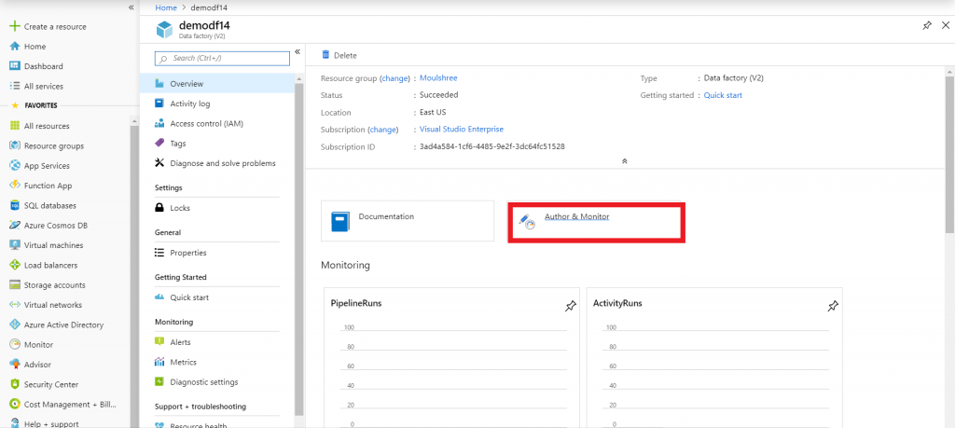The width and height of the screenshot is (955, 428).
Task: Click the ActivityRuns chart title
Action: [617, 303]
